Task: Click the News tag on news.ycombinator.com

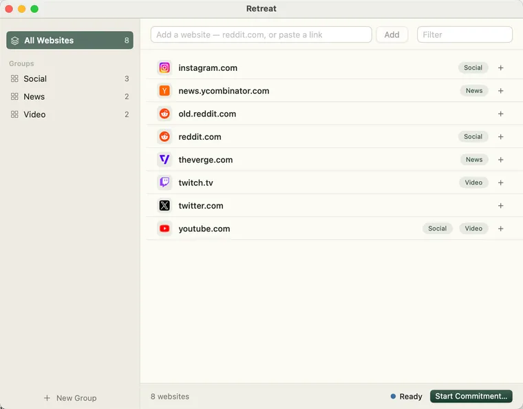Action: (x=474, y=91)
